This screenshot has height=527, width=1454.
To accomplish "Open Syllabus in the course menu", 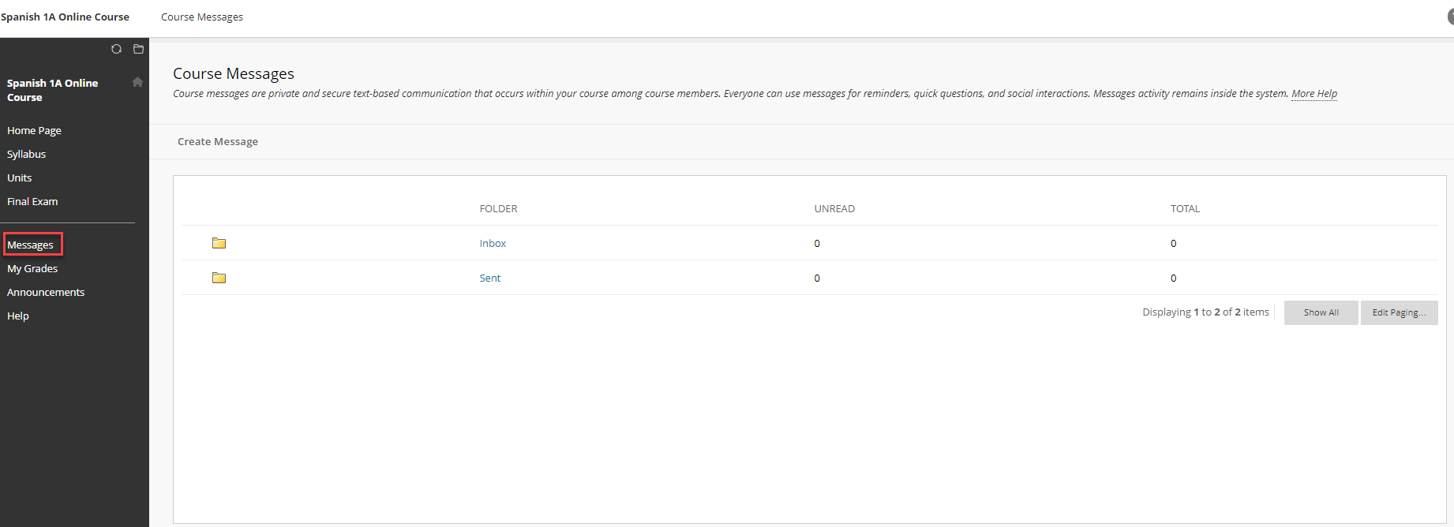I will (x=26, y=154).
